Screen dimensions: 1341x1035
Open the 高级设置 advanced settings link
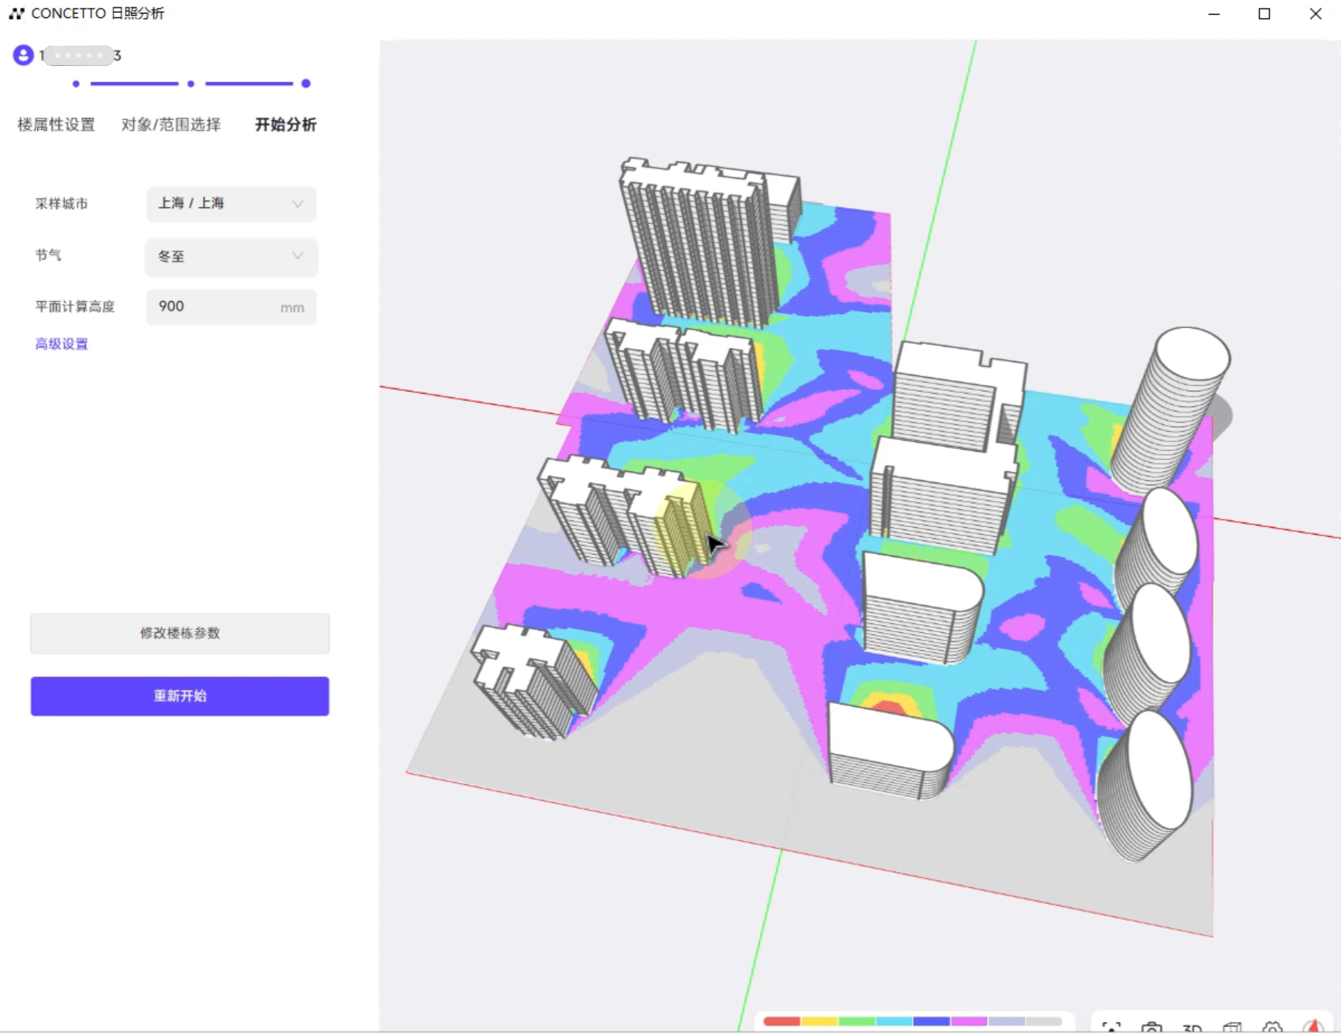(x=61, y=343)
